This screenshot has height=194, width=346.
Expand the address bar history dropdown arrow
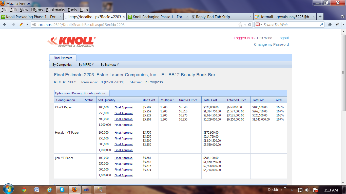click(245, 25)
